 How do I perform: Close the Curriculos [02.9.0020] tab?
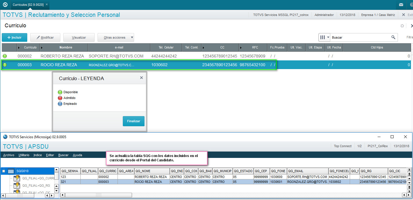[x=47, y=5]
